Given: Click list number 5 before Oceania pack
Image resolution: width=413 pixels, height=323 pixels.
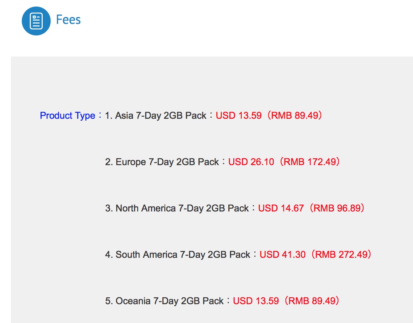Looking at the screenshot, I should click(x=108, y=301).
